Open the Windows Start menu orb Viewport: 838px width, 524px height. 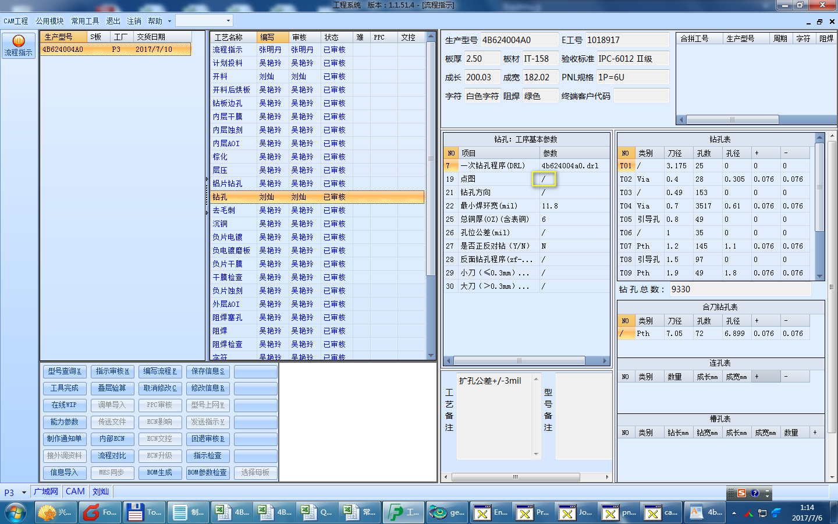[x=16, y=512]
